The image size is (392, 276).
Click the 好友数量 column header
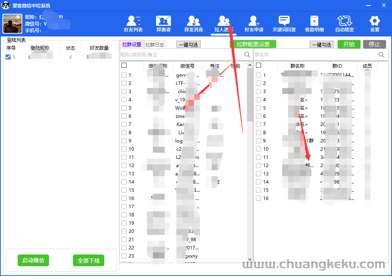pyautogui.click(x=99, y=48)
